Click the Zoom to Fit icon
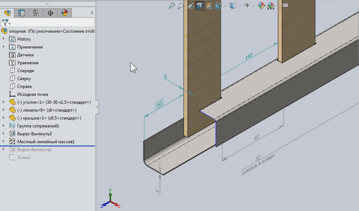Image resolution: width=359 pixels, height=211 pixels. (172, 6)
